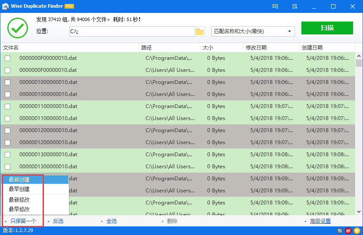363x235 pixels.
Task: Check 0000001100000010.dat in C:\ProgramData row
Action: tap(8, 106)
